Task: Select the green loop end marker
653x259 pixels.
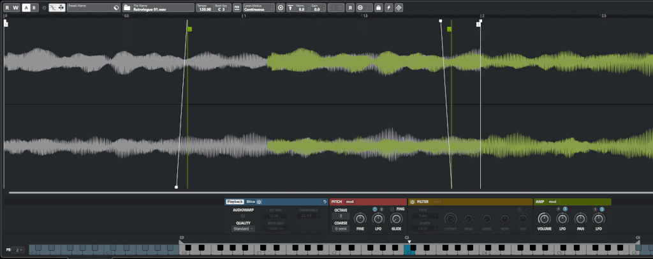Action: [x=450, y=29]
